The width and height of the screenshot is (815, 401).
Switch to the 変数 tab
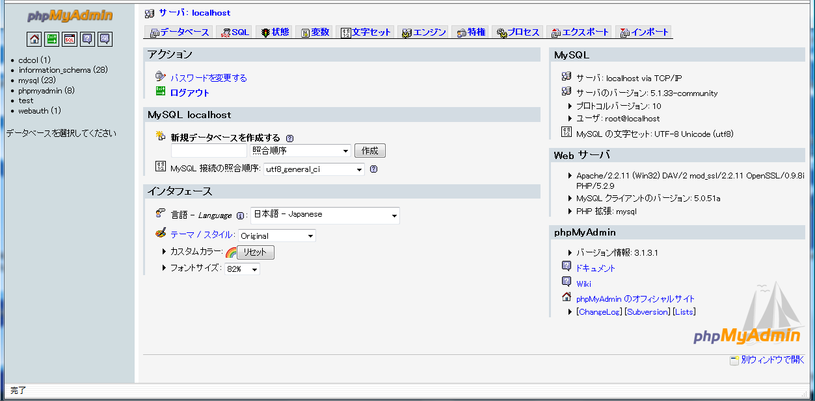point(314,32)
